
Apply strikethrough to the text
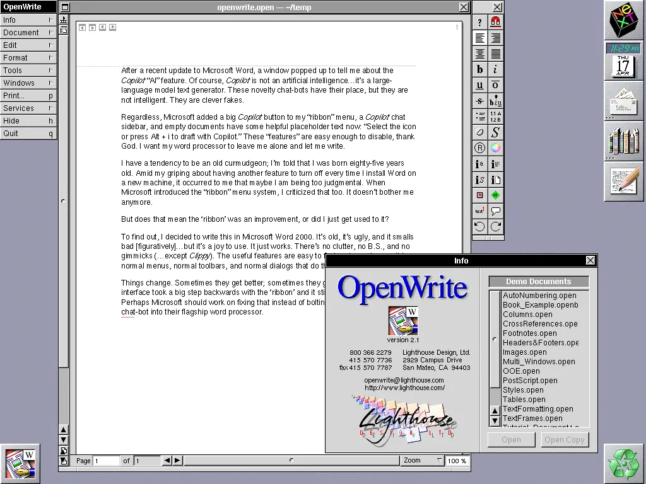point(480,101)
